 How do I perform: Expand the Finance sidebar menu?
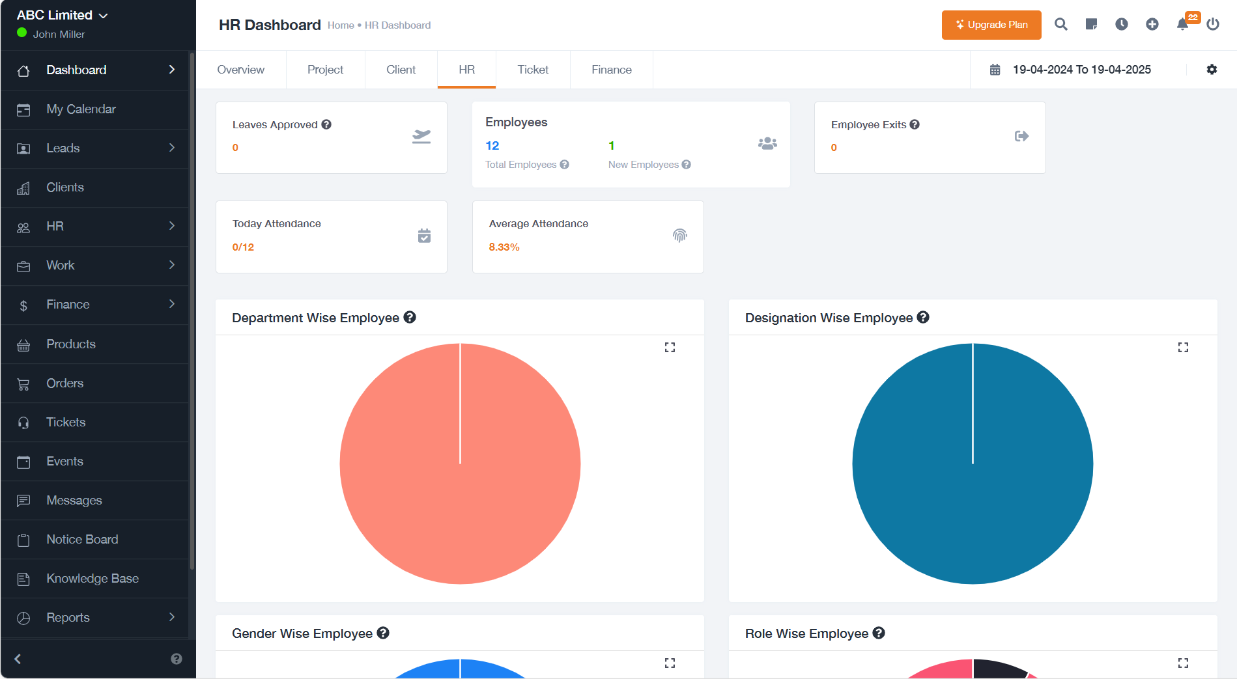click(98, 305)
